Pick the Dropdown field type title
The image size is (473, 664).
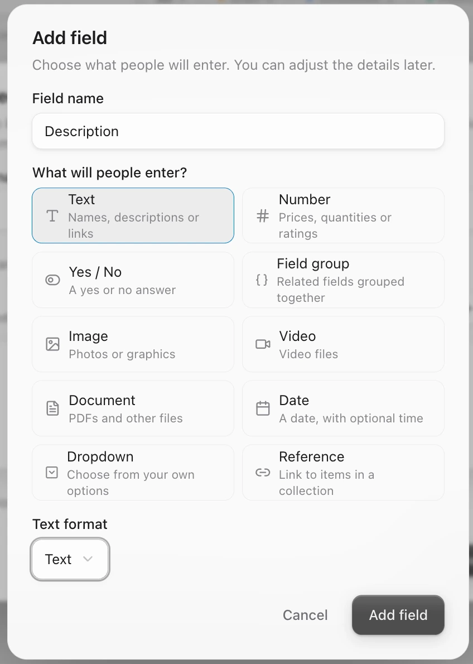pyautogui.click(x=100, y=456)
